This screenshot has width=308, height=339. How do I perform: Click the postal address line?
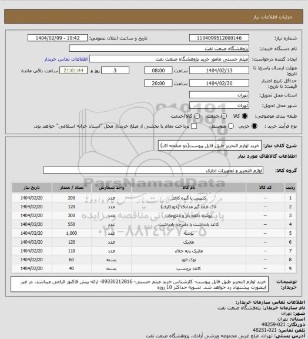click(x=225, y=336)
